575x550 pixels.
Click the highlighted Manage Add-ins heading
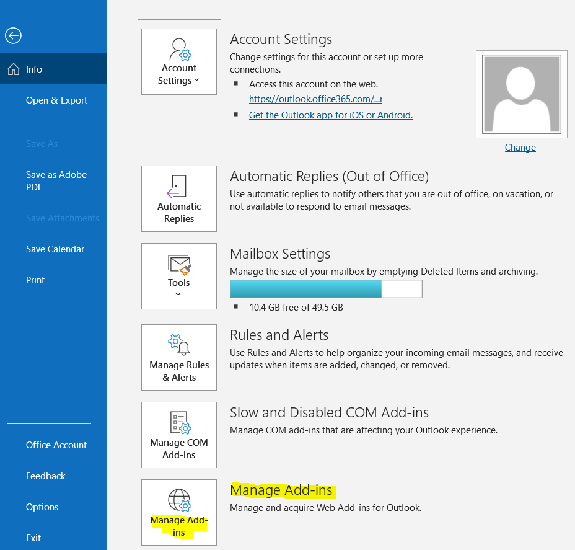click(281, 490)
